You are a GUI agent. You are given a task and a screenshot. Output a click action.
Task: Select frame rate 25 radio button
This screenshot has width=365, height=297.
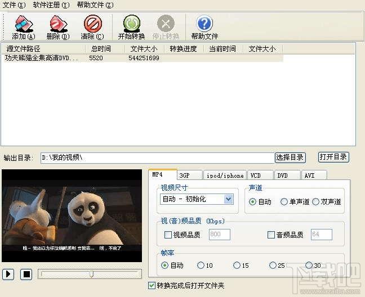click(273, 265)
